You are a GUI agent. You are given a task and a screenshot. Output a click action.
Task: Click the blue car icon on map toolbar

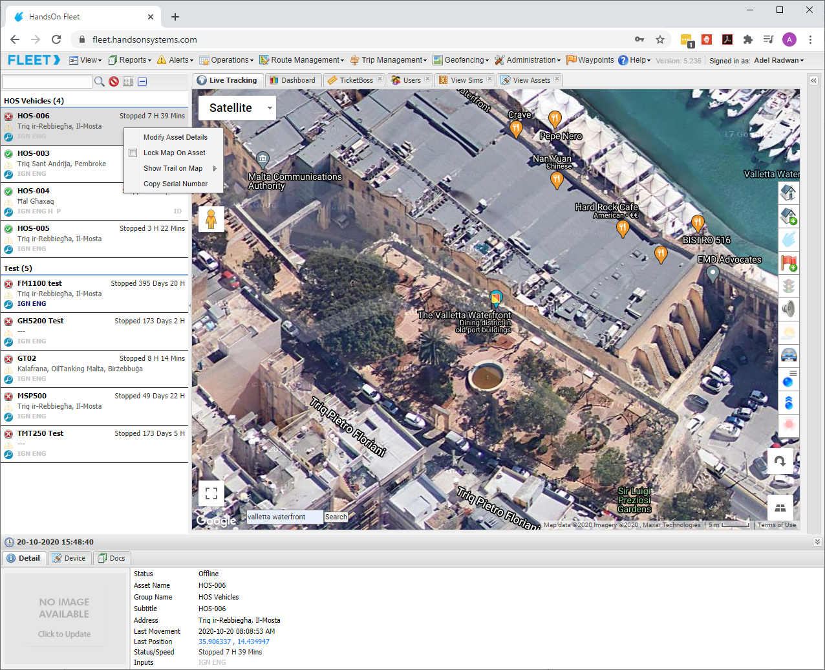click(788, 355)
